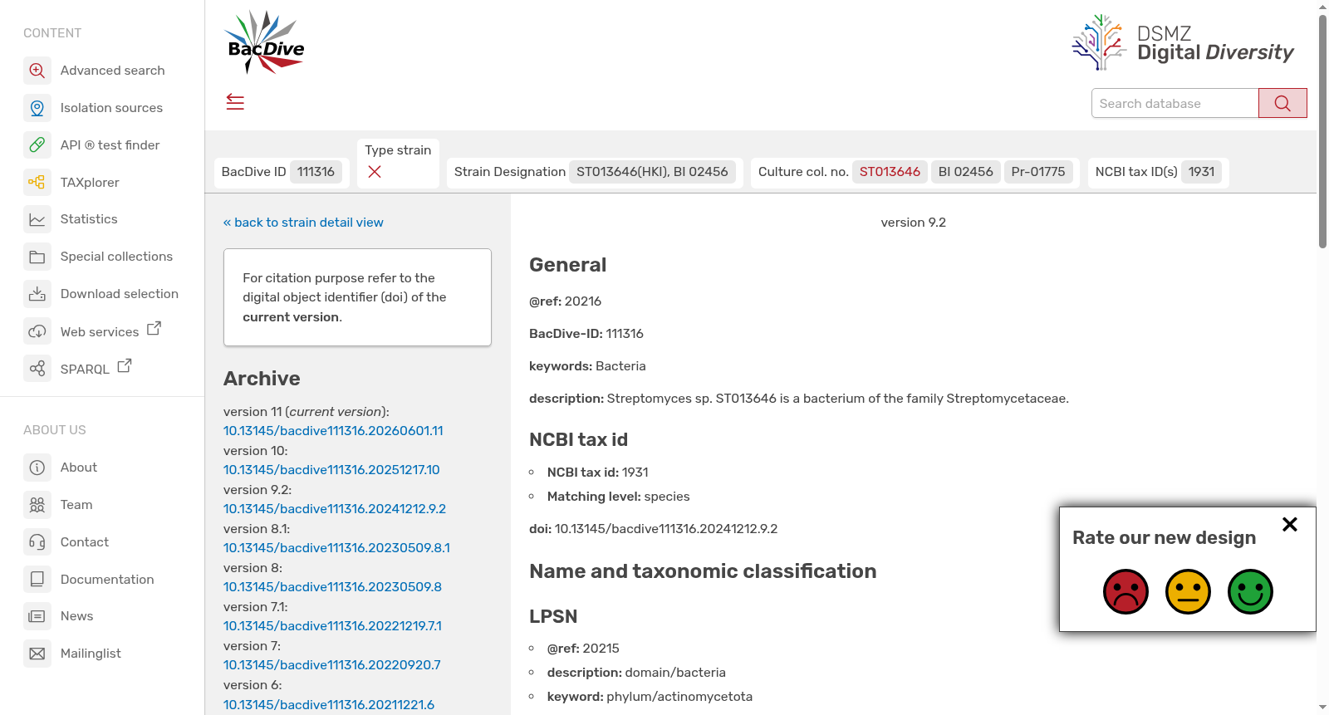This screenshot has height=715, width=1329.
Task: Click NCBI tax ID 1931 badge
Action: [1201, 172]
